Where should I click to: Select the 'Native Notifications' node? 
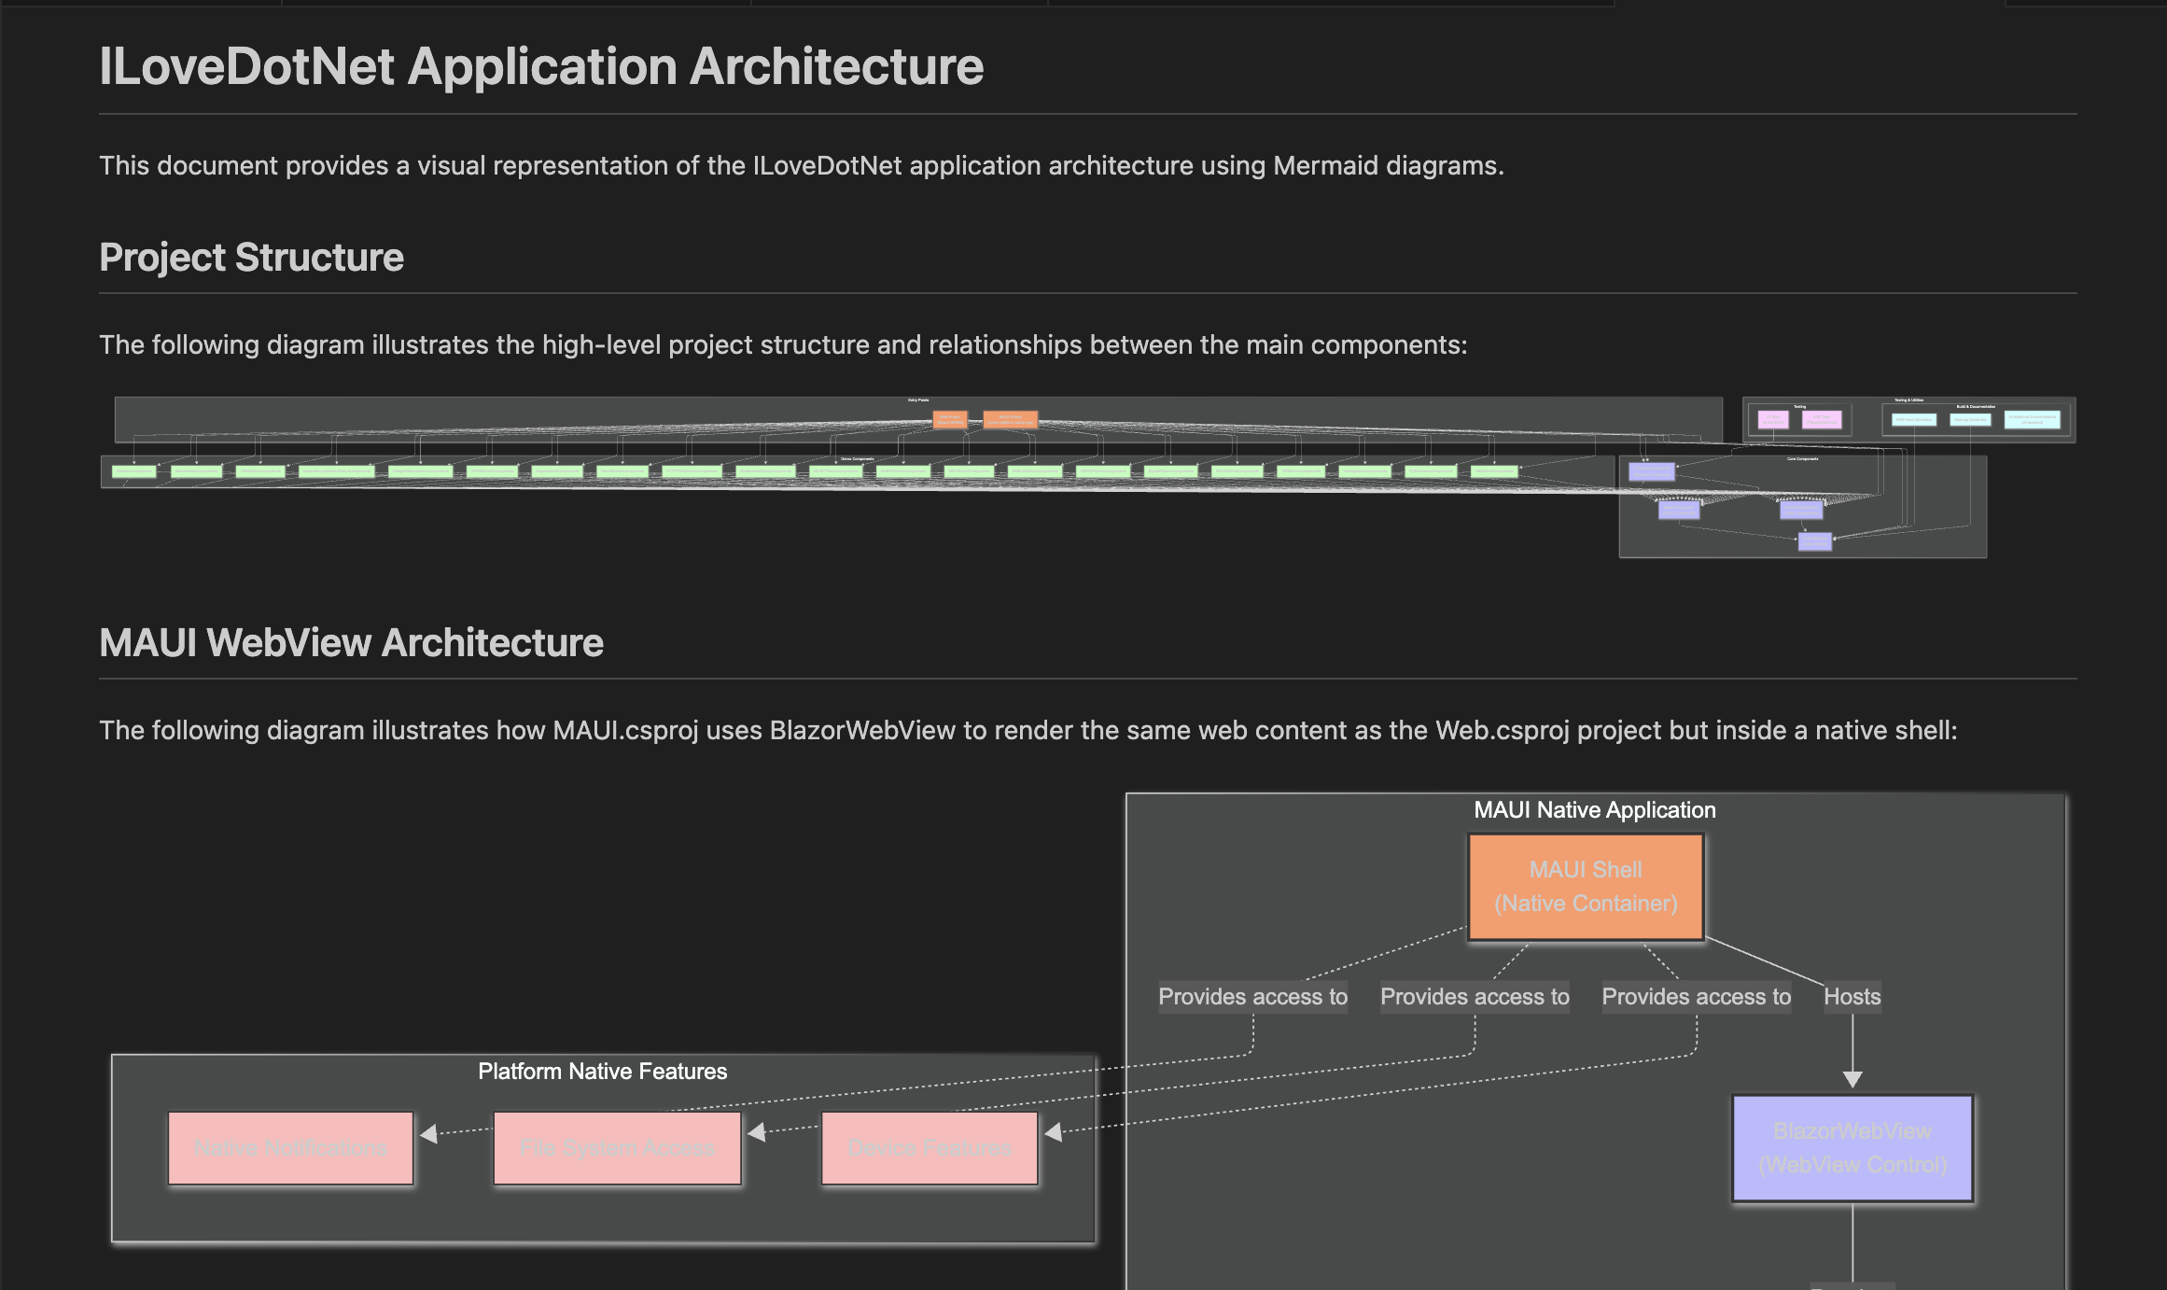pos(290,1148)
